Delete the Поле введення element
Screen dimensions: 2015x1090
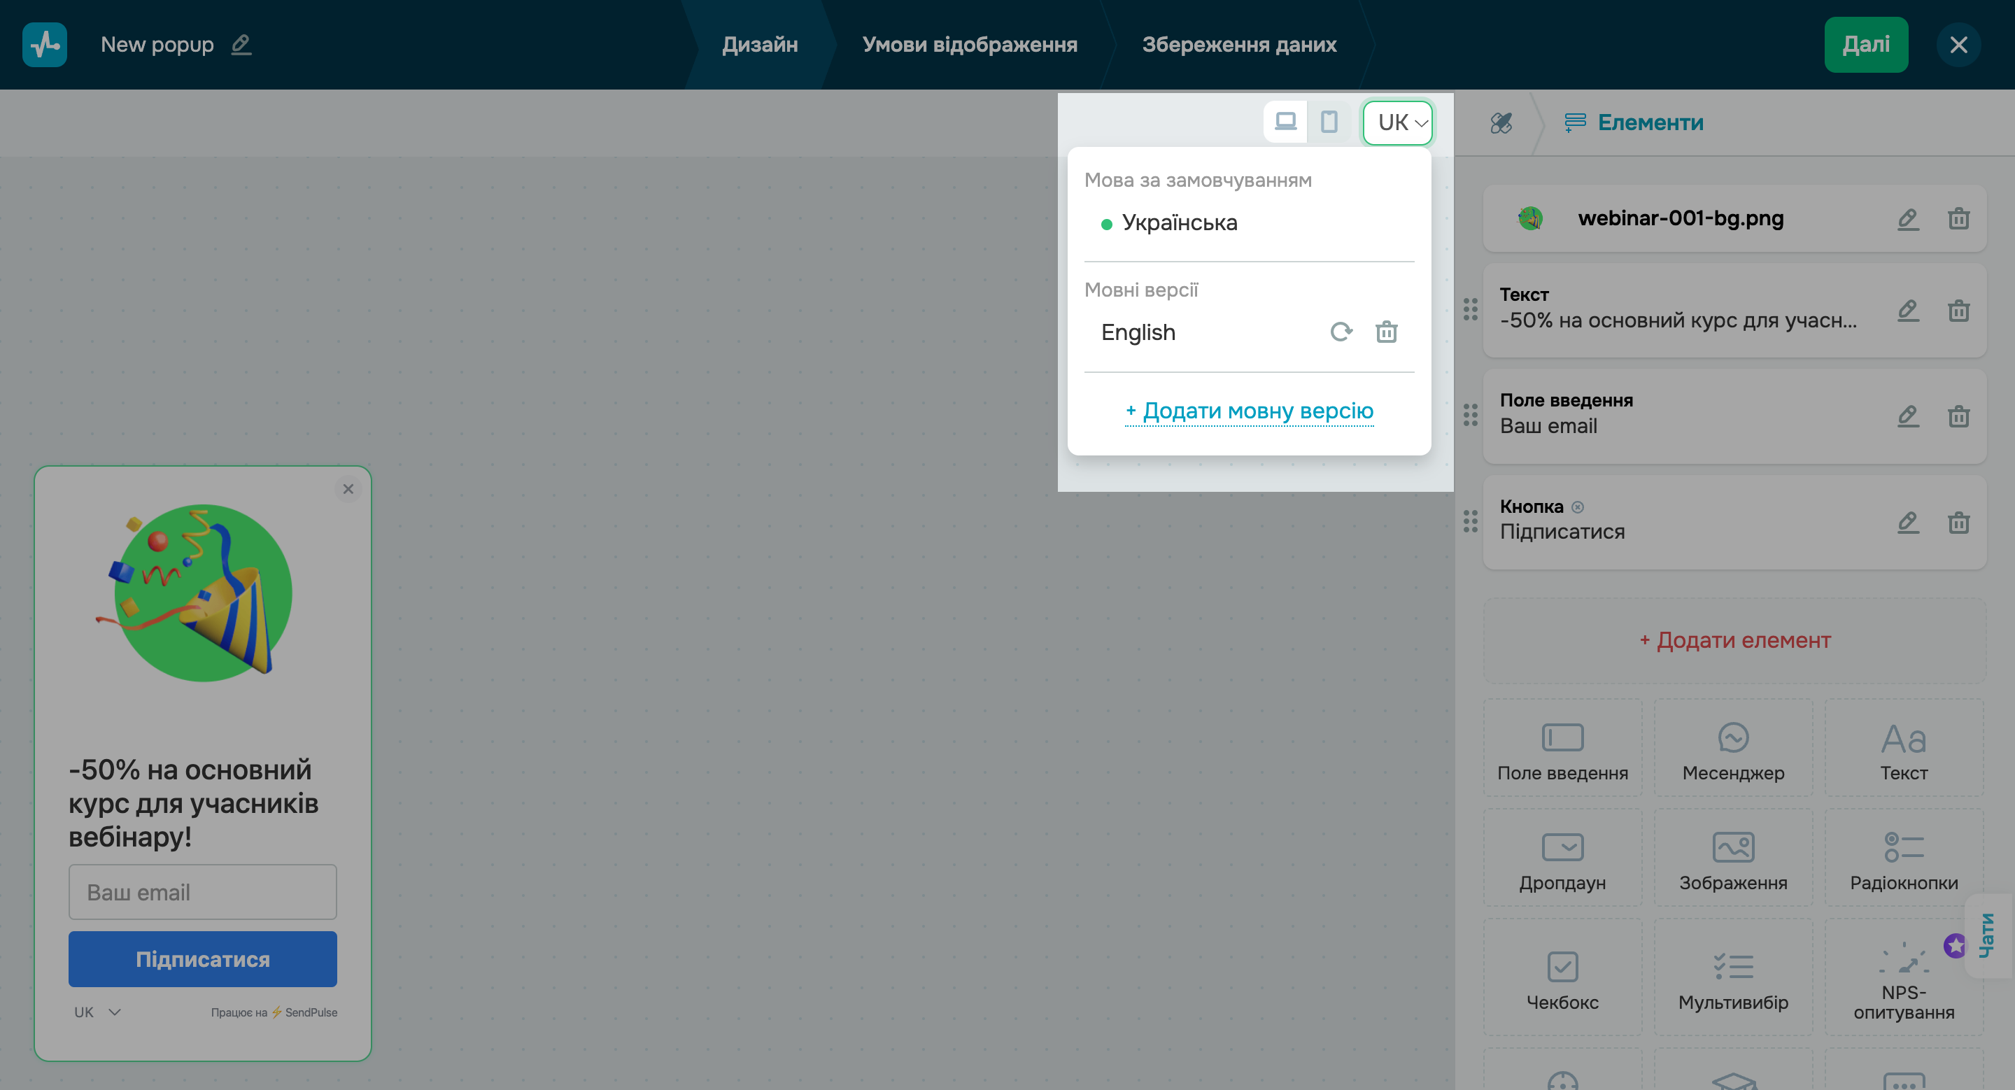click(1958, 416)
